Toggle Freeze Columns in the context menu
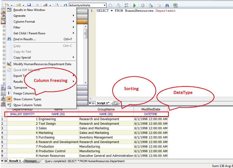Screen dimensions: 233x168 [24, 93]
